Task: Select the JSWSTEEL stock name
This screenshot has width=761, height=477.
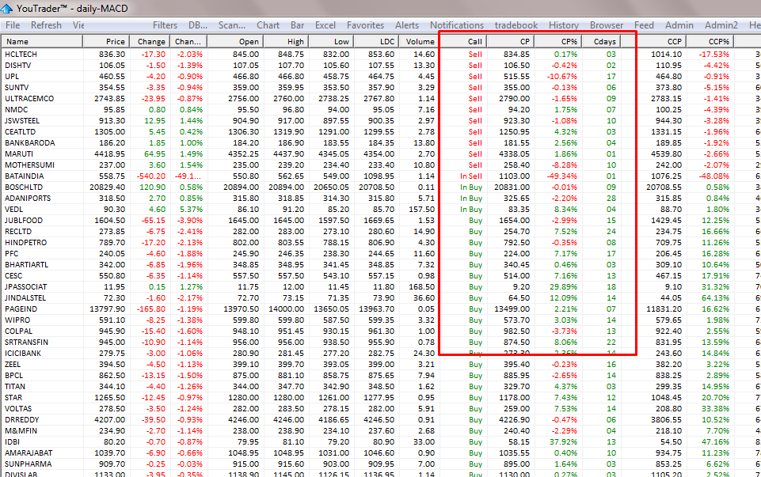Action: coord(22,121)
